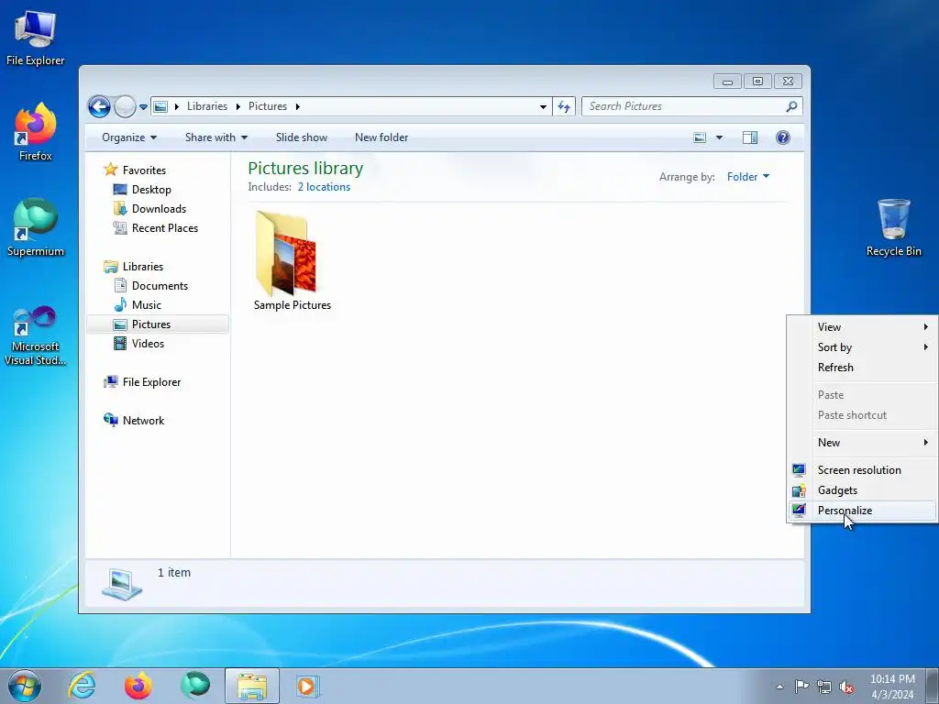Toggle the preview pane icon
939x704 pixels.
pos(750,137)
